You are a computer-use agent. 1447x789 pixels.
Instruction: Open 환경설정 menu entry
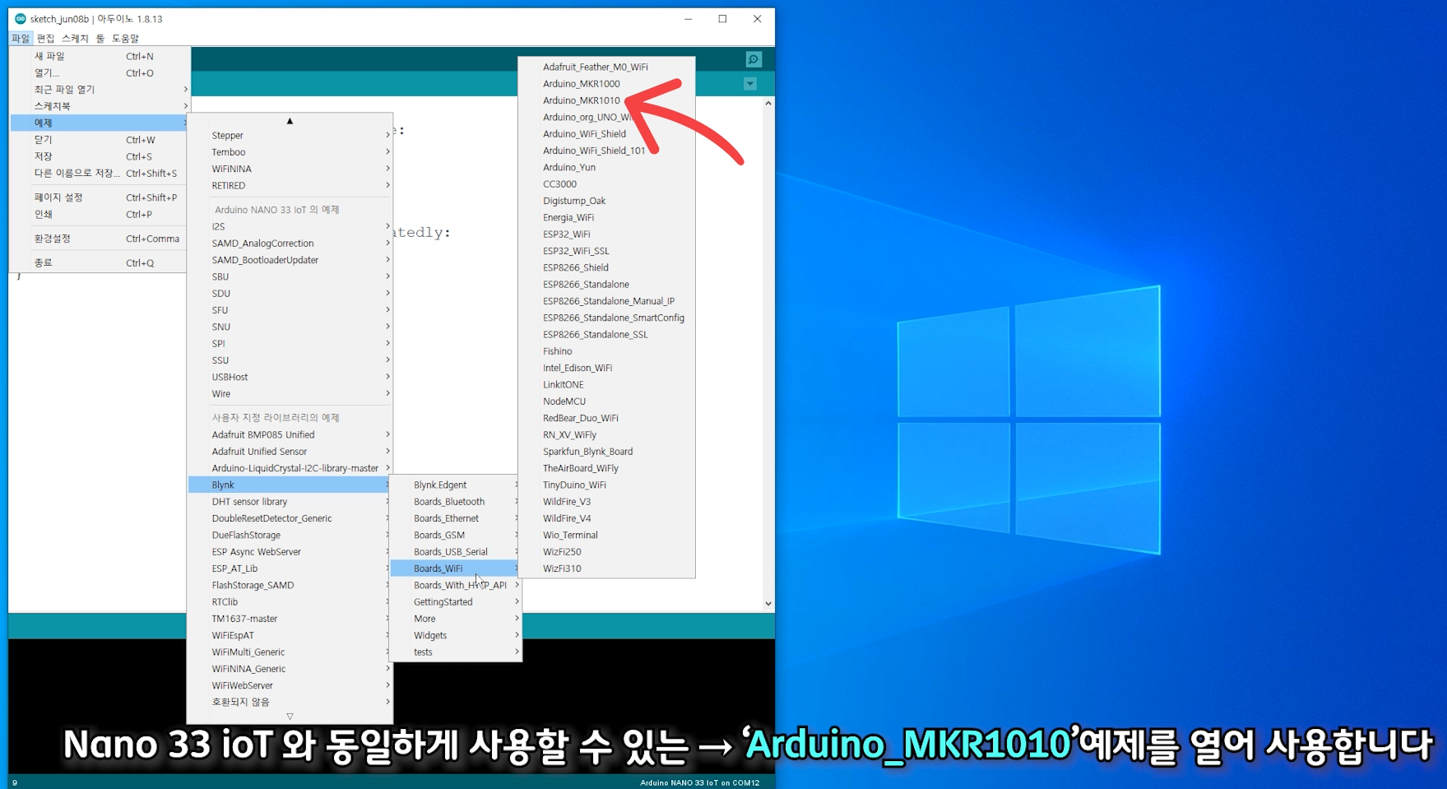[99, 239]
